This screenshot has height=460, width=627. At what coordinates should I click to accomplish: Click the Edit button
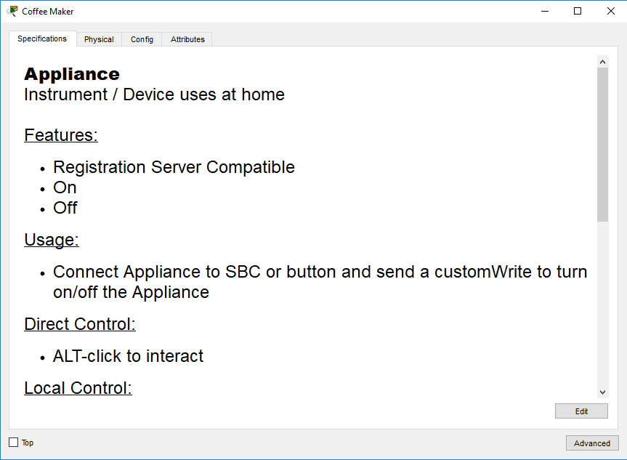581,411
